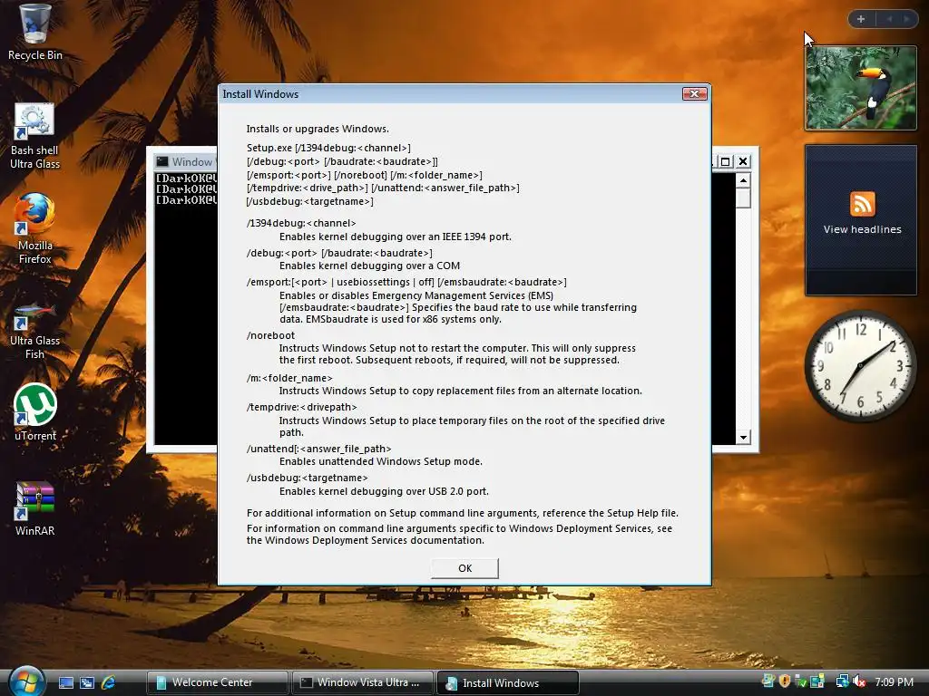Image resolution: width=929 pixels, height=696 pixels.
Task: Click the '/tempdrive:<drivepath>' option heading
Action: [301, 407]
